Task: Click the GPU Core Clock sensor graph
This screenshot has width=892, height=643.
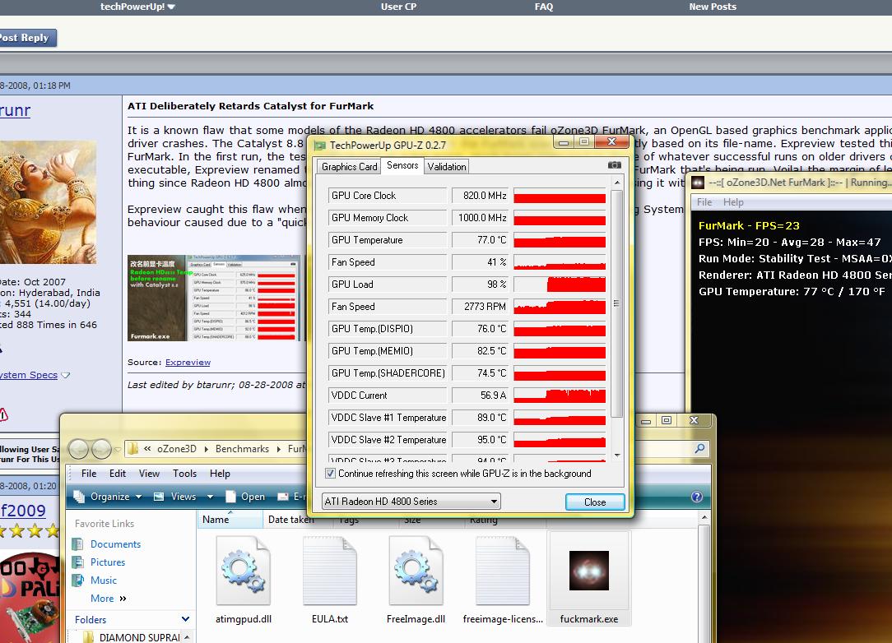Action: click(560, 196)
